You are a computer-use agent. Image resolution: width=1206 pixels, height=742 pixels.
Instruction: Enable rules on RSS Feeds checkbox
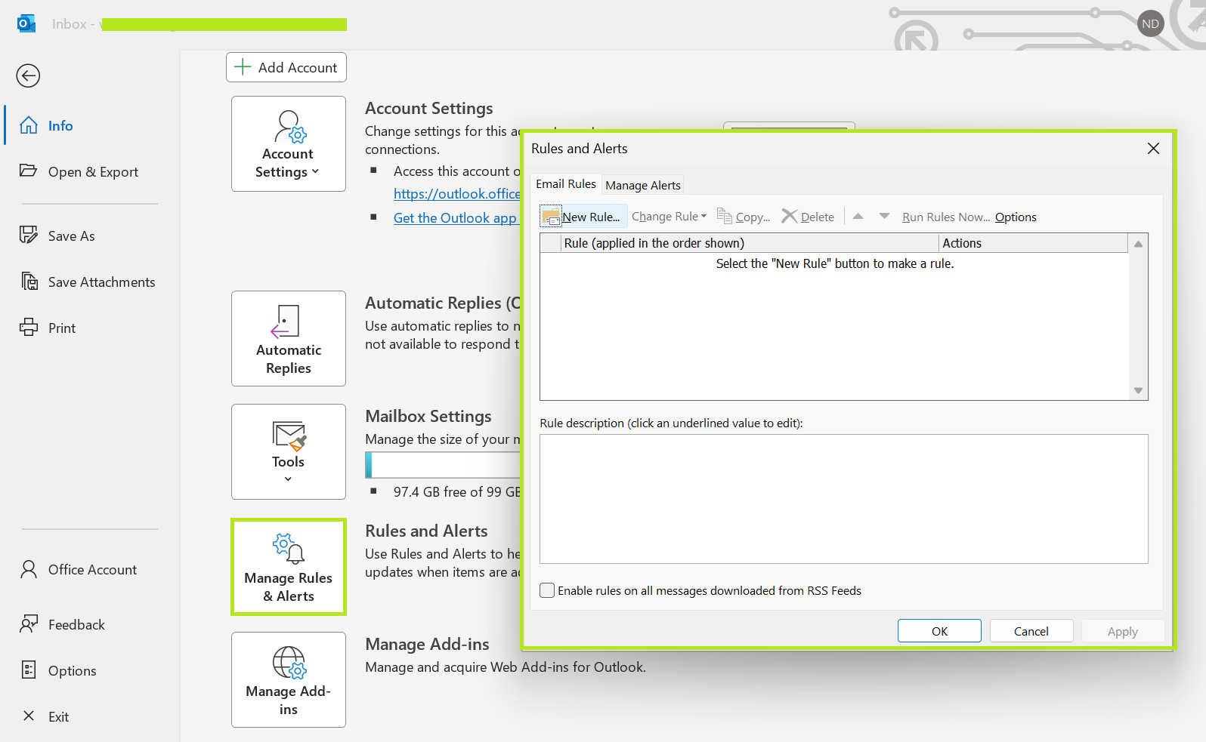547,590
